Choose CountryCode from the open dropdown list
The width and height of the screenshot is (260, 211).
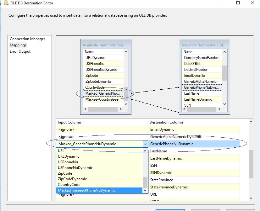(99, 185)
